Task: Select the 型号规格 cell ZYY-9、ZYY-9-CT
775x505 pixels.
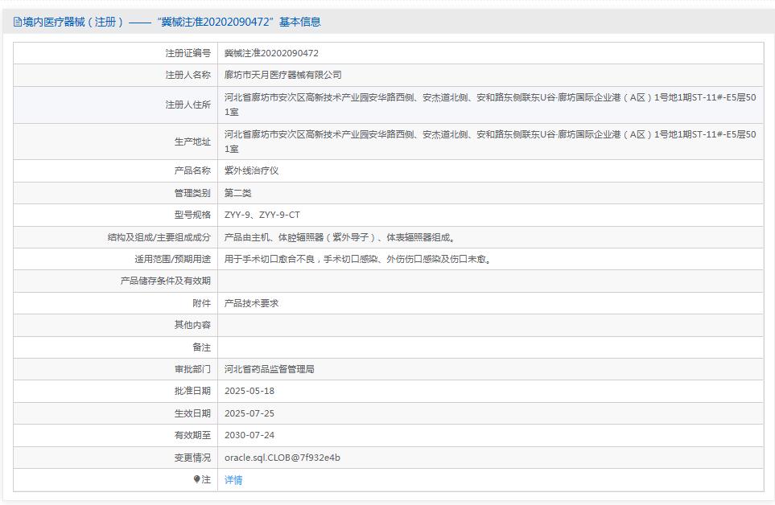Action: click(x=266, y=215)
